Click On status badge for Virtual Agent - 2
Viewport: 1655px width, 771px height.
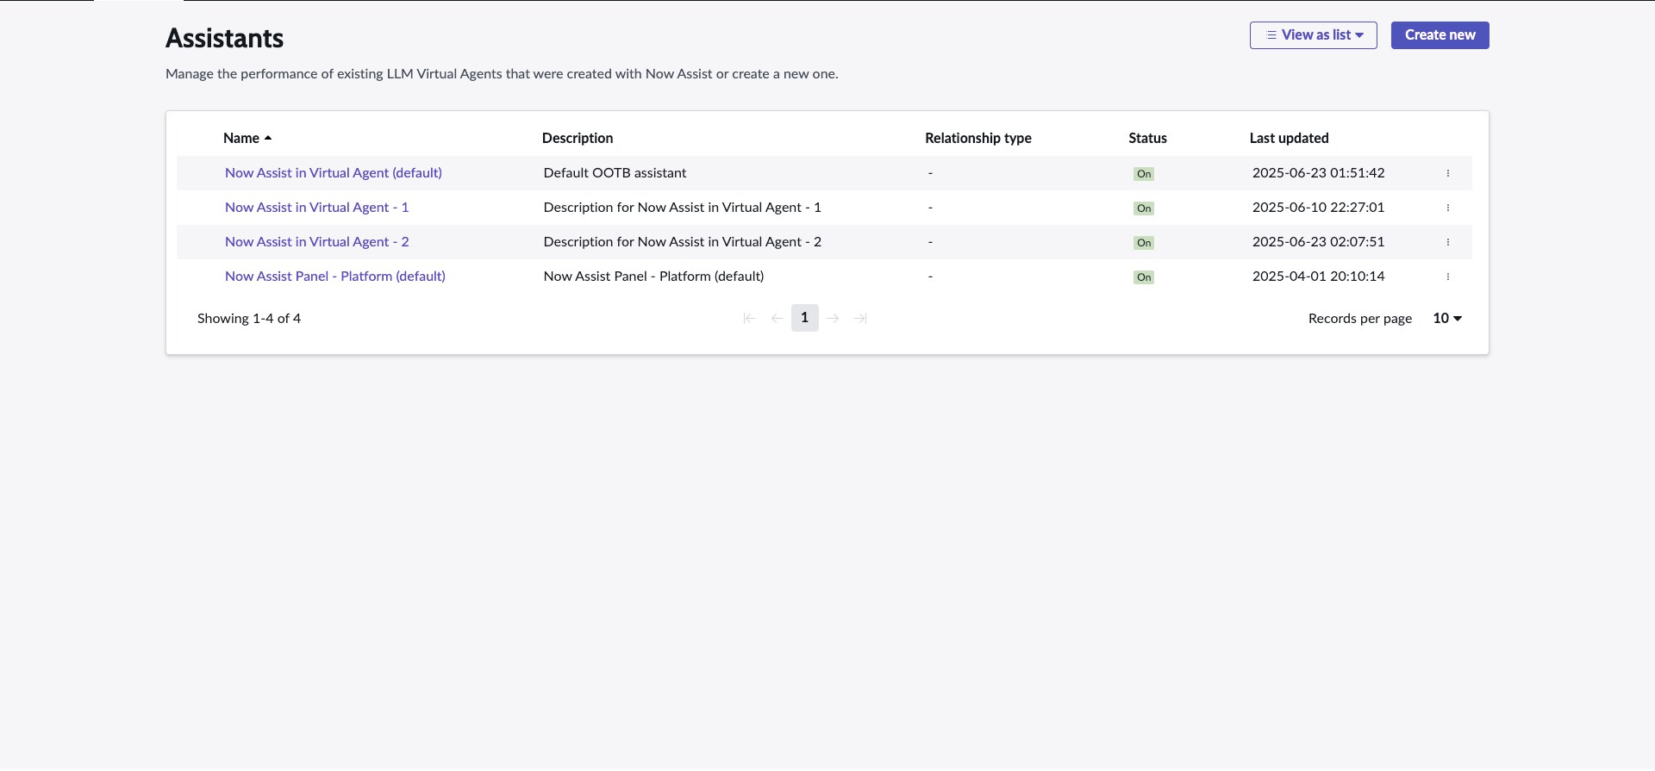coord(1144,243)
